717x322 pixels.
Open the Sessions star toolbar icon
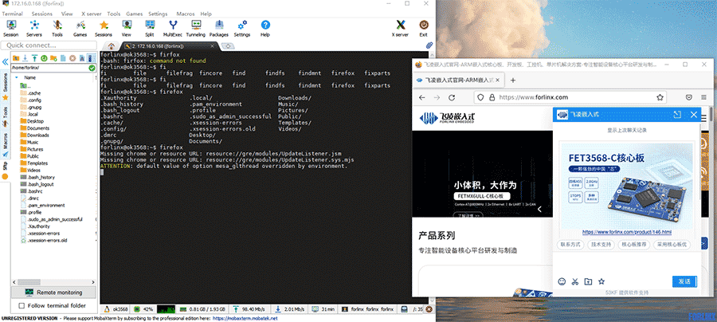point(104,29)
